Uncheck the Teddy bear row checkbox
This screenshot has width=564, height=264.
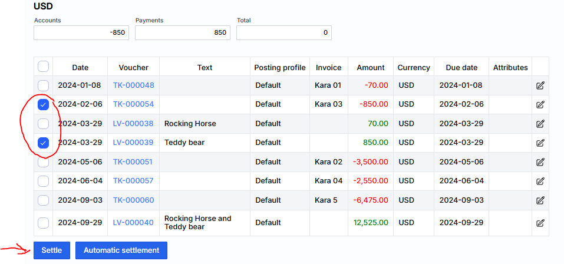click(43, 143)
